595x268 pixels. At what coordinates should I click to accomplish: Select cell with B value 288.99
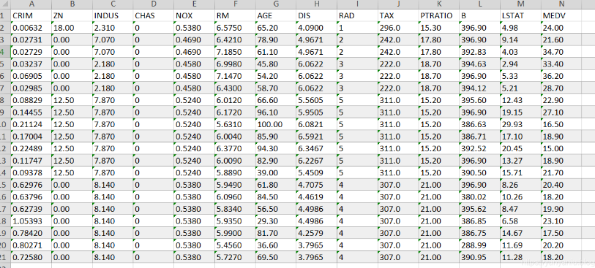[x=480, y=245]
